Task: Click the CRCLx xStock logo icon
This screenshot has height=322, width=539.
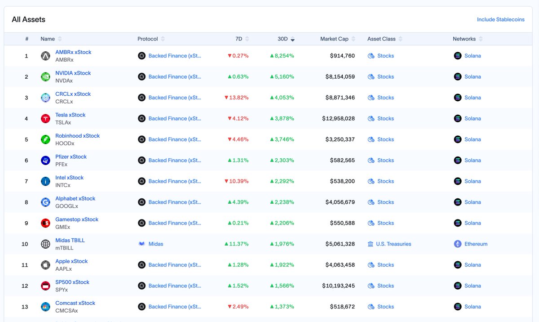Action: (45, 98)
